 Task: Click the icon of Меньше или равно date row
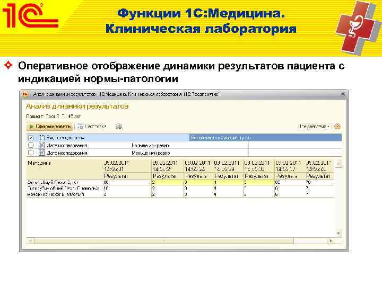[41, 153]
